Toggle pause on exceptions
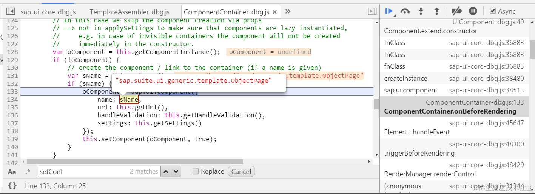The width and height of the screenshot is (535, 194). (473, 11)
